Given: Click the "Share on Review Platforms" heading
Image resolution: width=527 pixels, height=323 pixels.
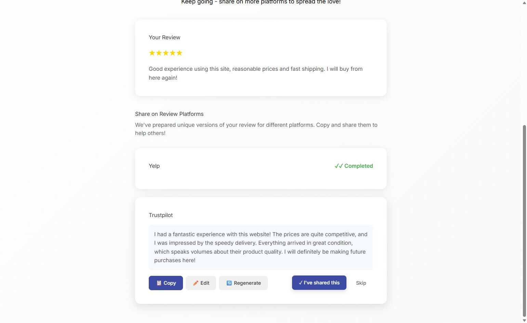Looking at the screenshot, I should [169, 114].
